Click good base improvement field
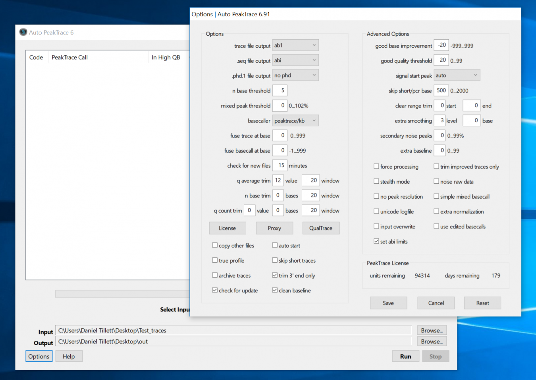 tap(441, 45)
